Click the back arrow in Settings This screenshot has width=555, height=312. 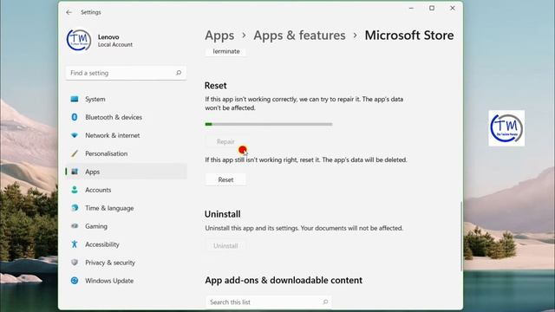click(x=69, y=12)
